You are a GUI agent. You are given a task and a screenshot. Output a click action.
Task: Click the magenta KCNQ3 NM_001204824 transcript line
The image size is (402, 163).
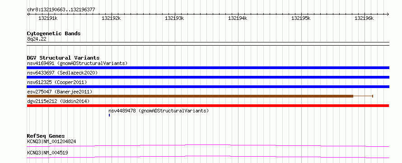(x=208, y=145)
